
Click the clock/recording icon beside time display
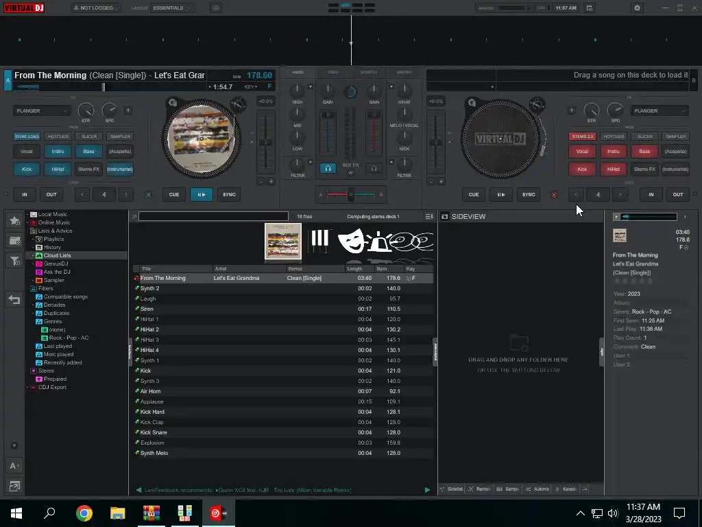(590, 8)
